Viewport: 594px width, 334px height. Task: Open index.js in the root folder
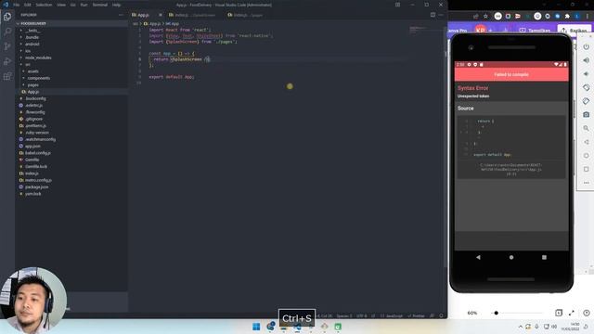[32, 173]
